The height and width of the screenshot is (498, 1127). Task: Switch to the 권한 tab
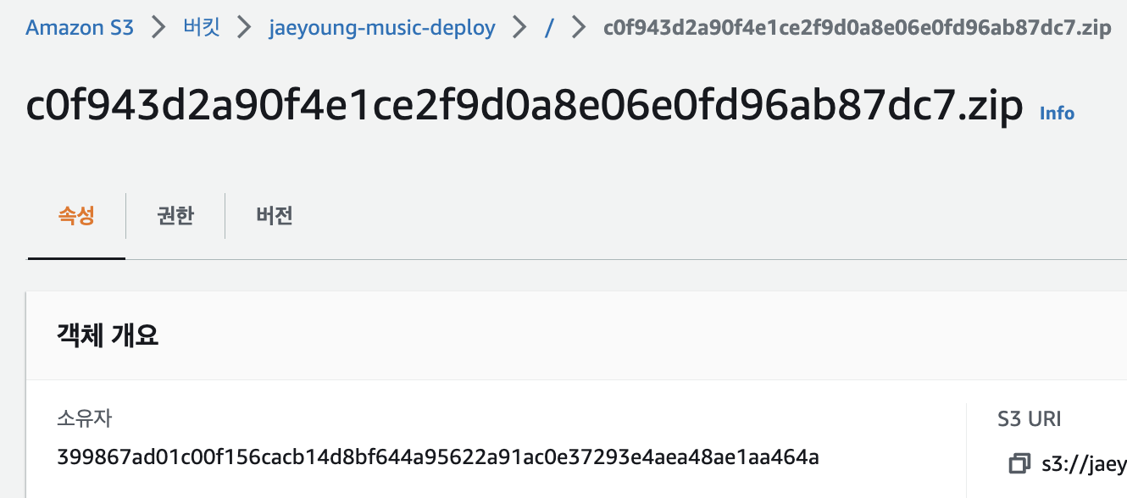(175, 216)
